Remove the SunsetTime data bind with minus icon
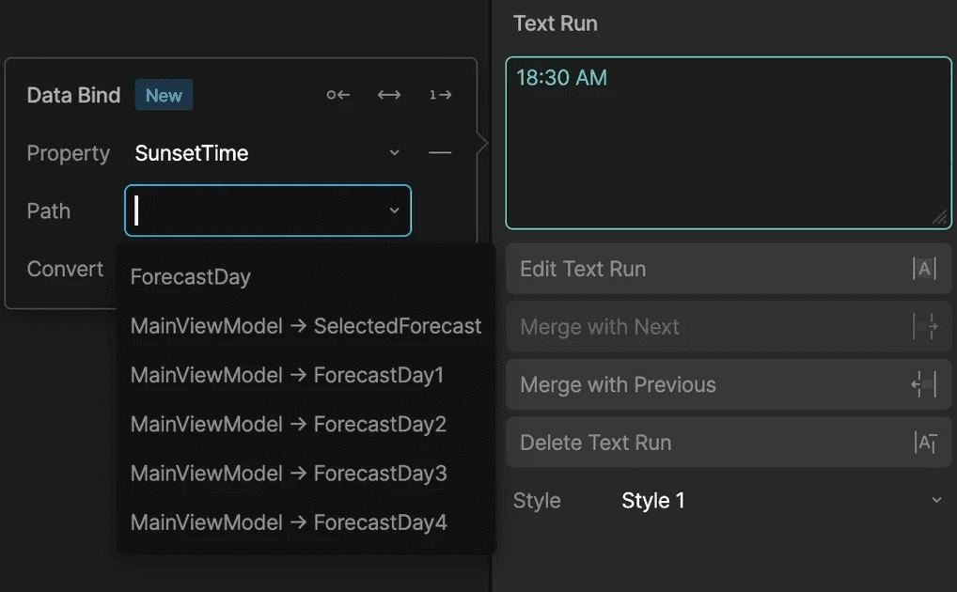This screenshot has width=957, height=592. point(440,153)
